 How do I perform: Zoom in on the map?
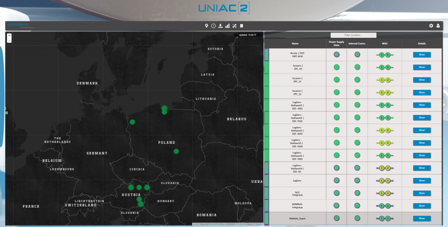tap(9, 35)
